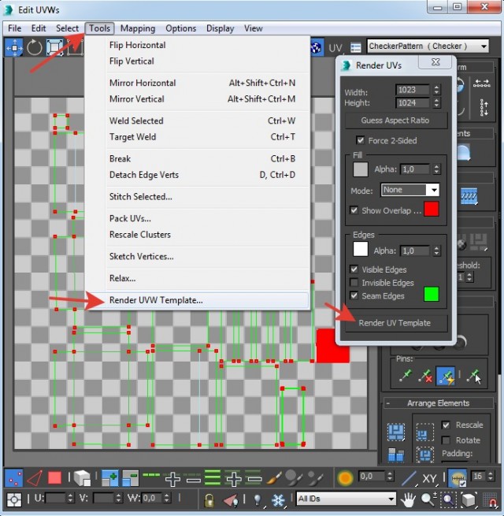Toggle Show Overlap checkbox
Image resolution: width=504 pixels, height=516 pixels.
[x=354, y=210]
